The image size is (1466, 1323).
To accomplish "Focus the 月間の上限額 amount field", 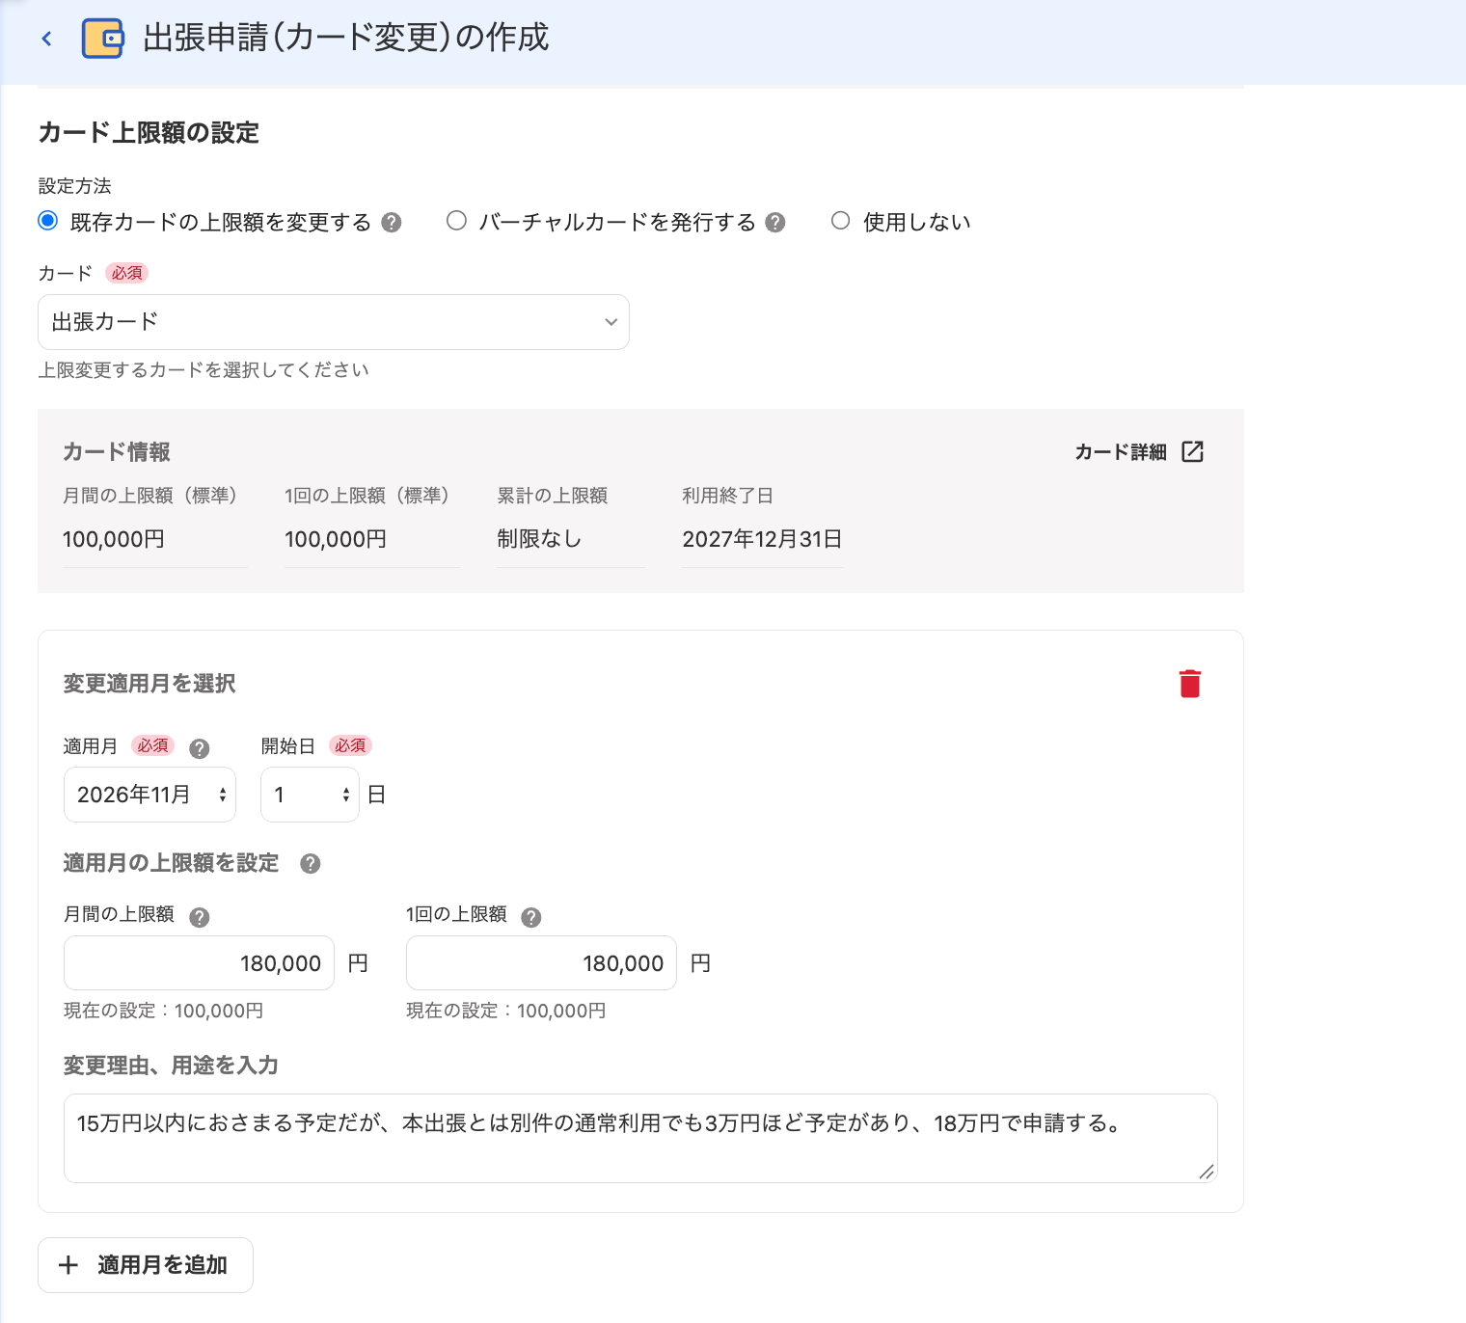I will (199, 962).
